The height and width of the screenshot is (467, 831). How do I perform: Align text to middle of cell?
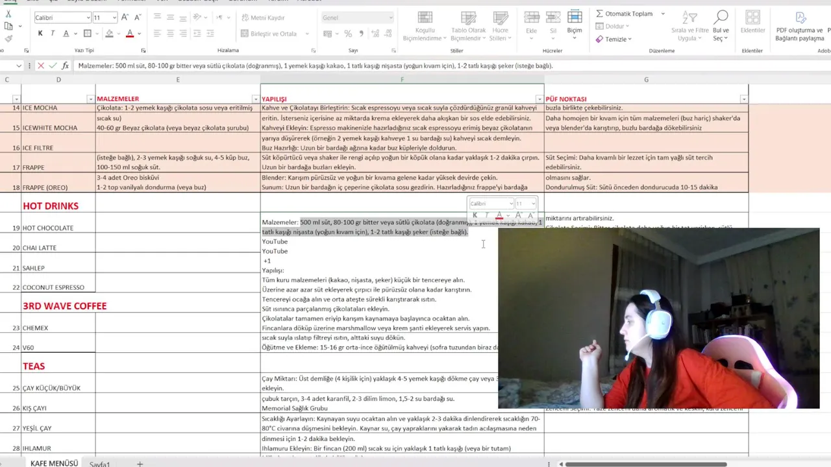(170, 18)
